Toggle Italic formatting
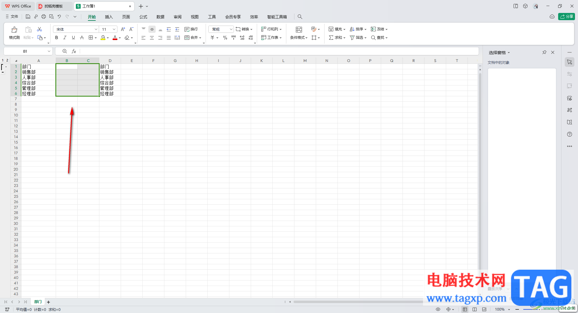The height and width of the screenshot is (313, 578). 65,38
